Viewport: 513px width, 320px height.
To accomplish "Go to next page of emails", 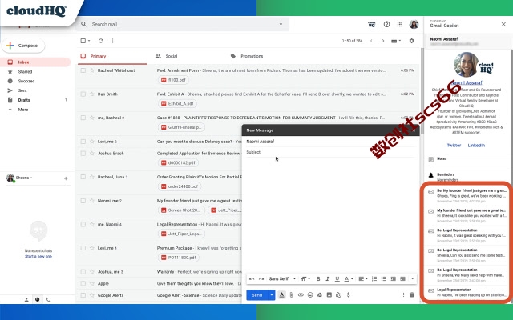I will click(x=383, y=41).
